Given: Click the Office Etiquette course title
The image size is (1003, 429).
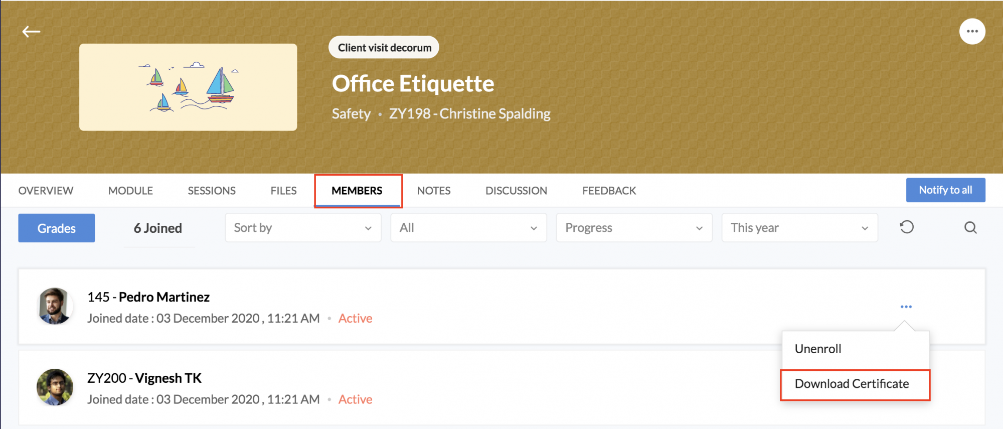Looking at the screenshot, I should point(413,84).
